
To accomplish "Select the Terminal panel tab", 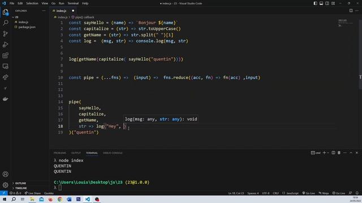I will pos(92,153).
